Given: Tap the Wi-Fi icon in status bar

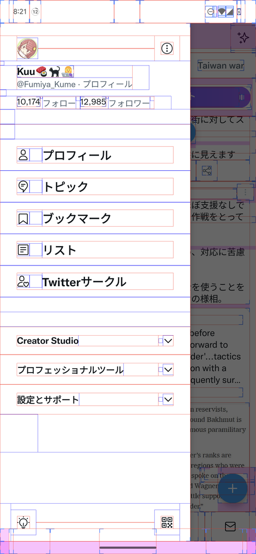Looking at the screenshot, I should tap(222, 12).
